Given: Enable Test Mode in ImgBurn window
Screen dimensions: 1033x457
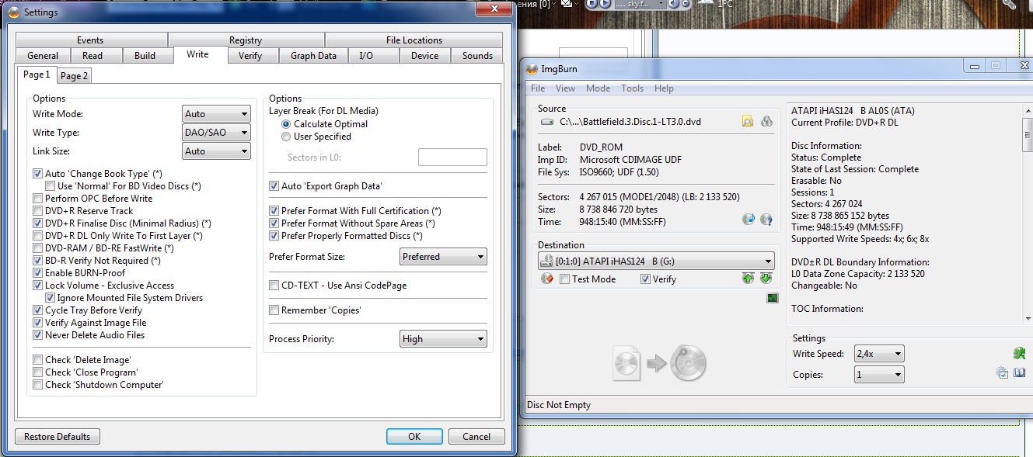Looking at the screenshot, I should (x=564, y=279).
